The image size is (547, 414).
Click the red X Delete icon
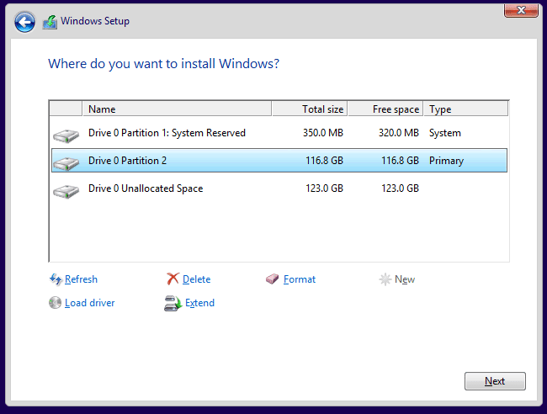[173, 279]
